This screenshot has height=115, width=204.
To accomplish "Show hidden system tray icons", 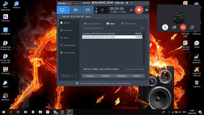I will click(169, 112).
